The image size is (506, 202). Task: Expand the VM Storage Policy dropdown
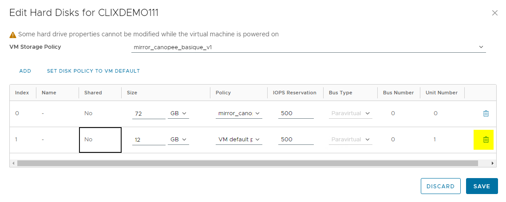point(481,47)
